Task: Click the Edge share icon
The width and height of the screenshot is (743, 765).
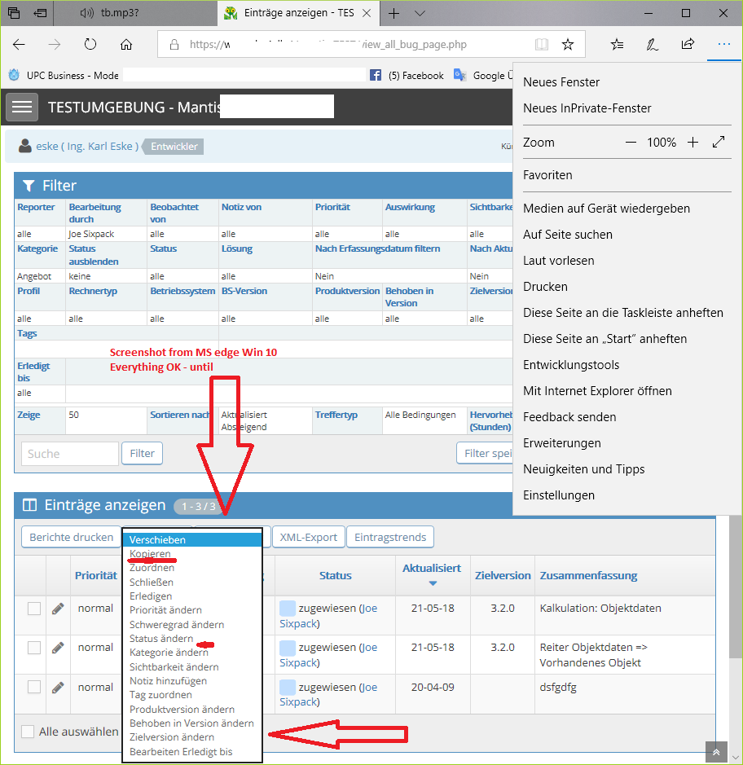Action: click(688, 45)
